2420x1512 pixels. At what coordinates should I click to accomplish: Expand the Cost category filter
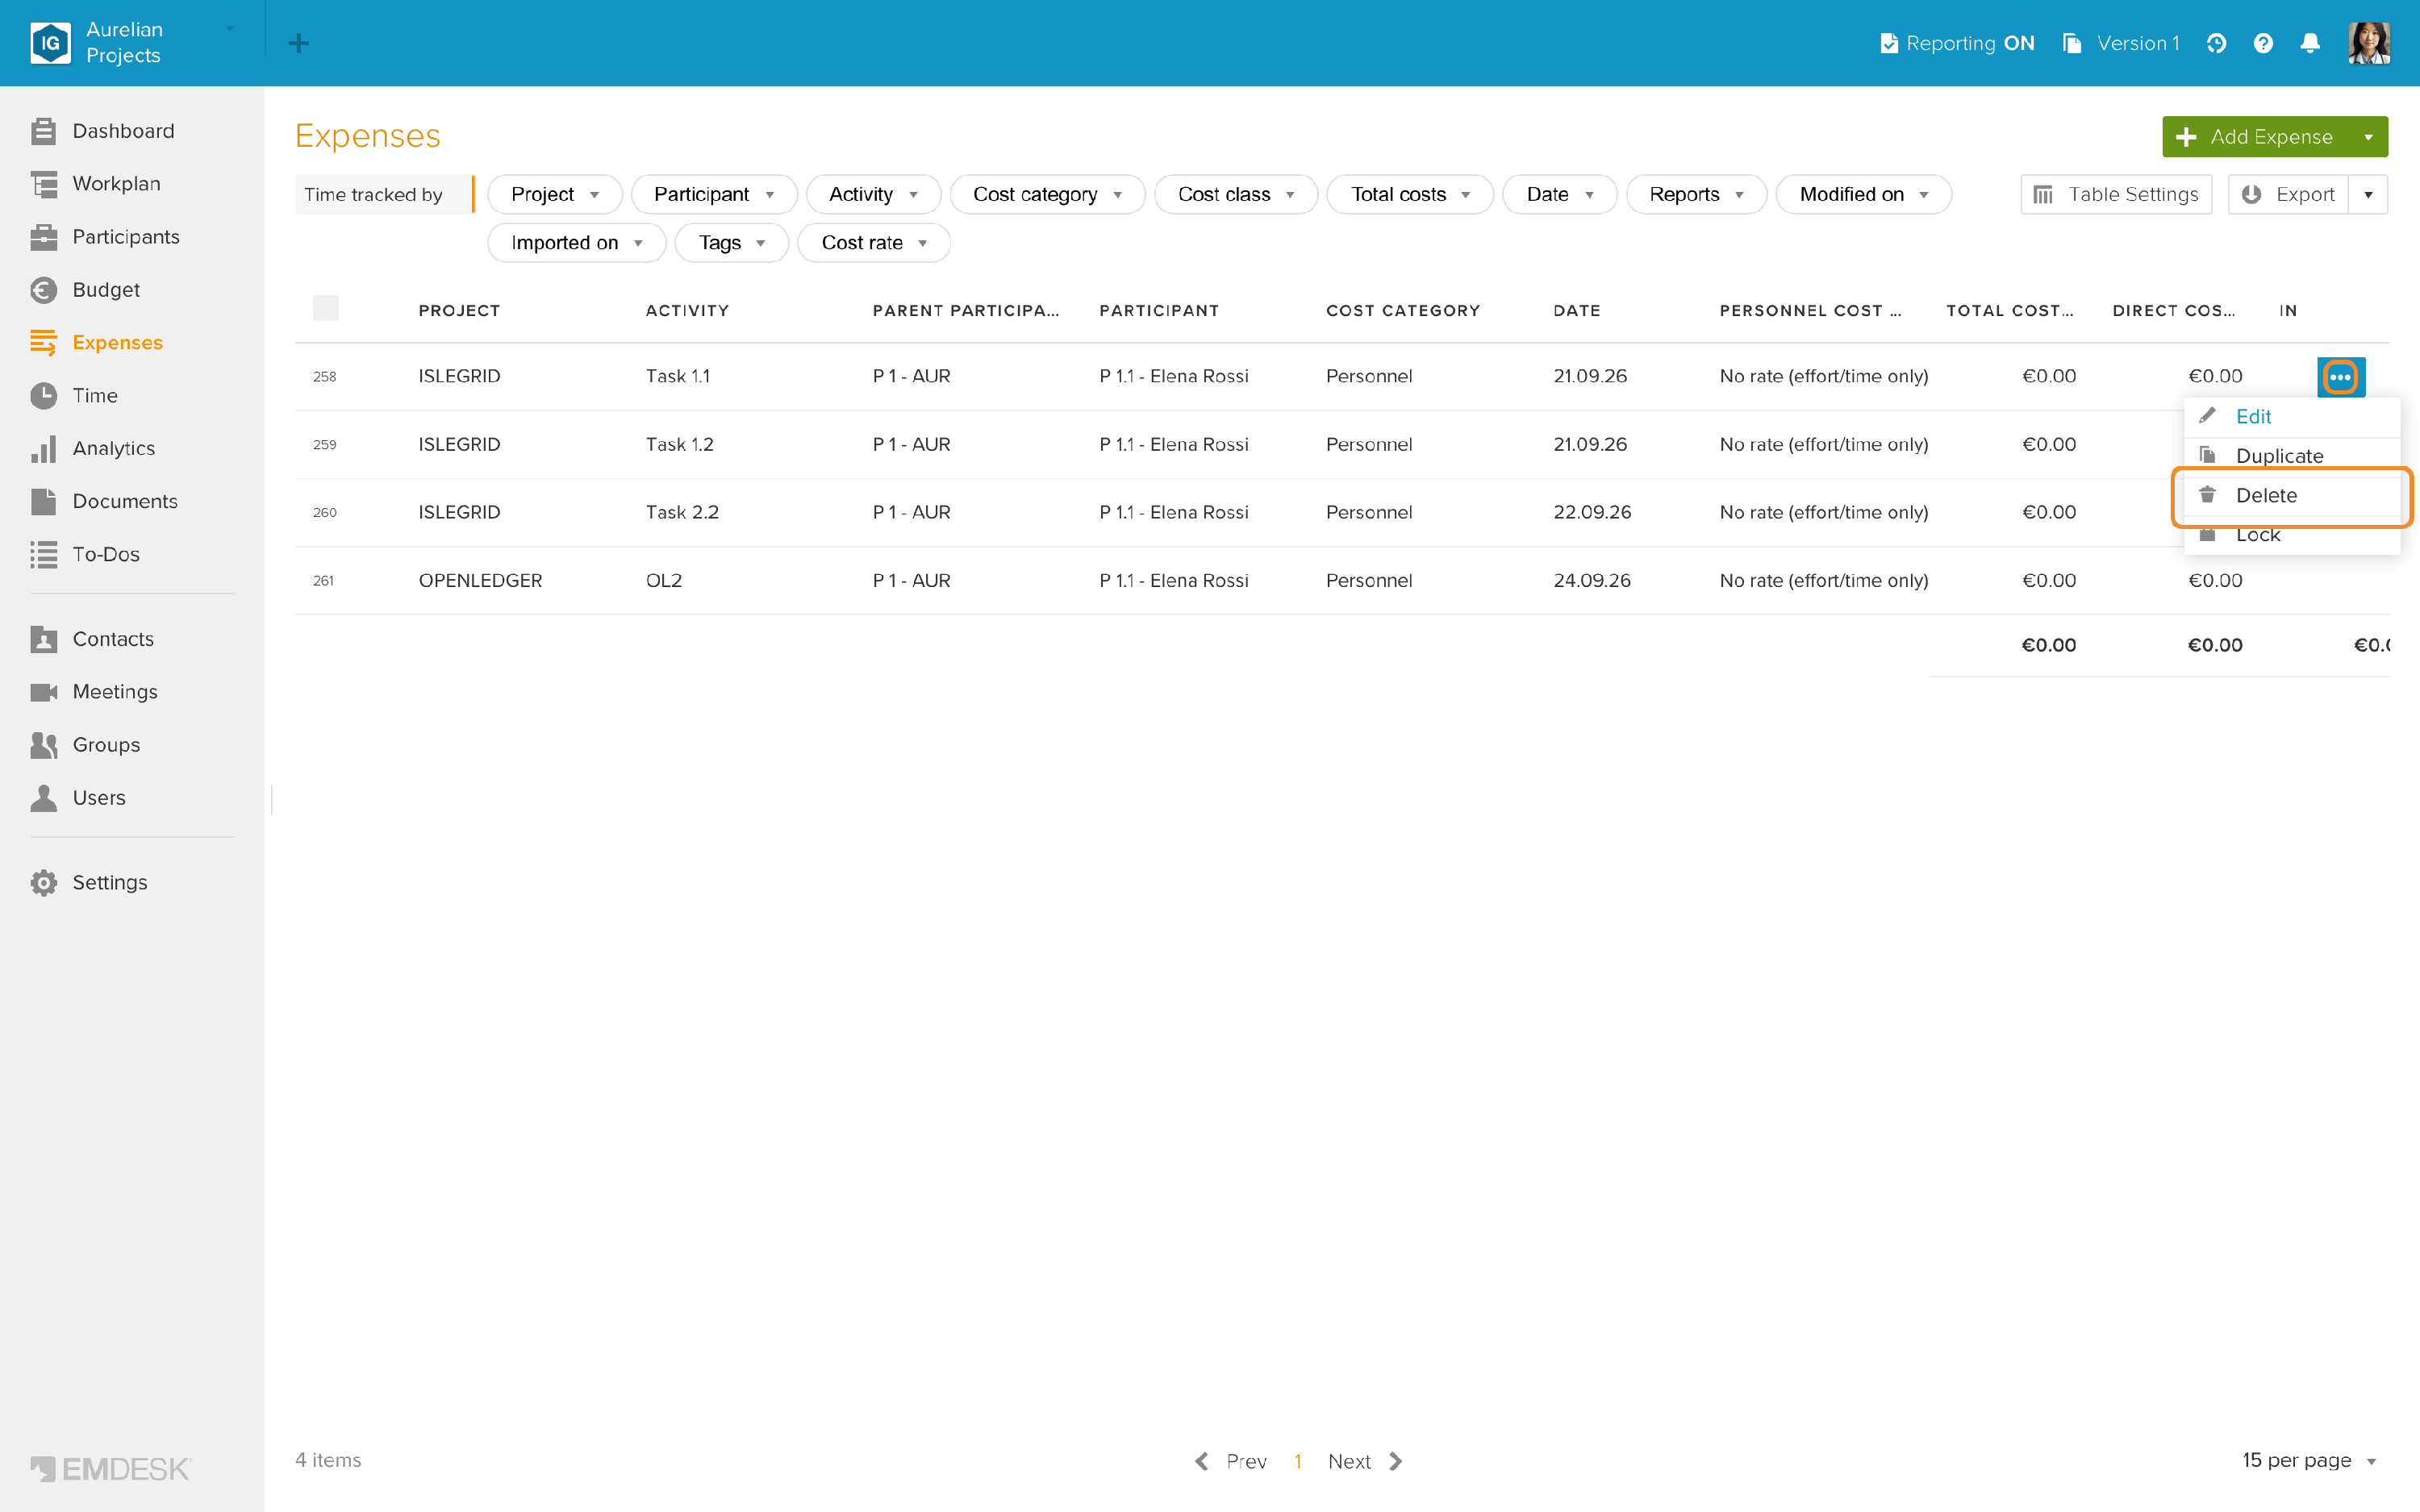tap(1047, 194)
